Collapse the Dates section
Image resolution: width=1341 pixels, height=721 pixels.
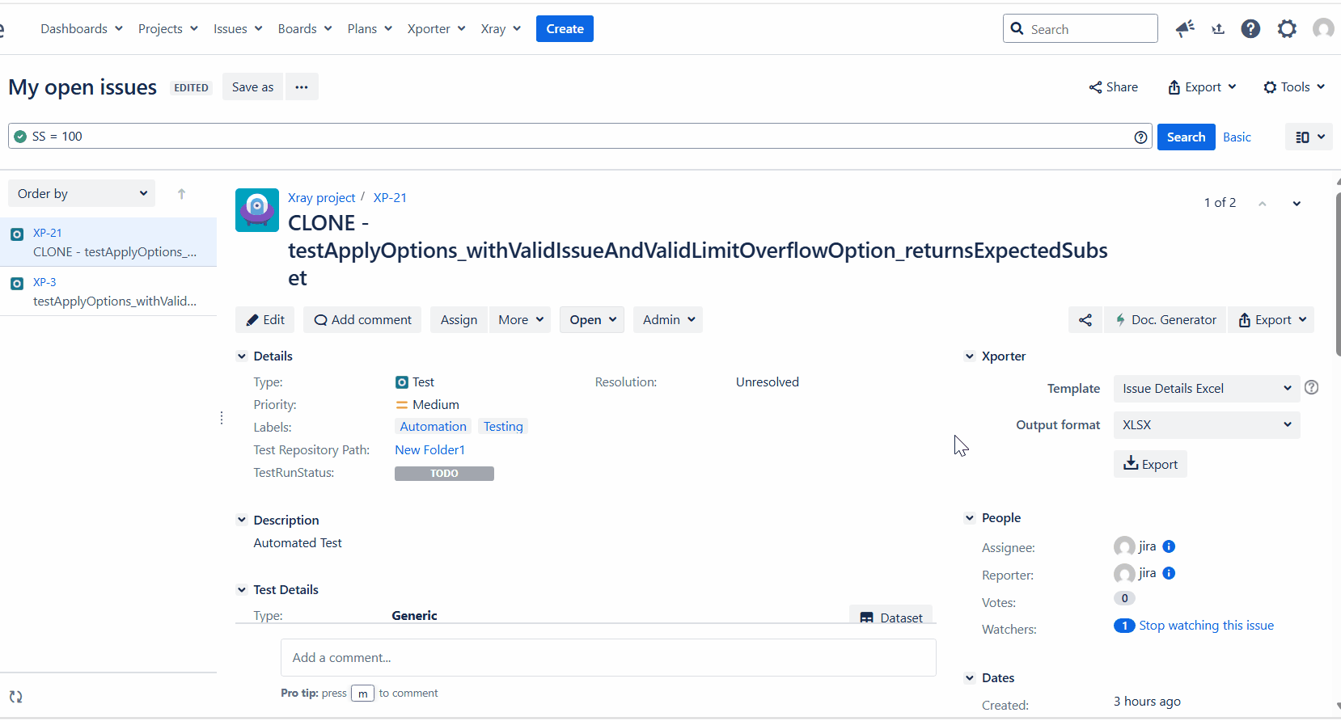(970, 678)
